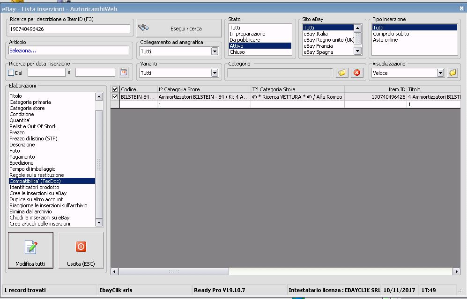Choose Compralo subito listing type
The height and width of the screenshot is (299, 467).
point(415,34)
